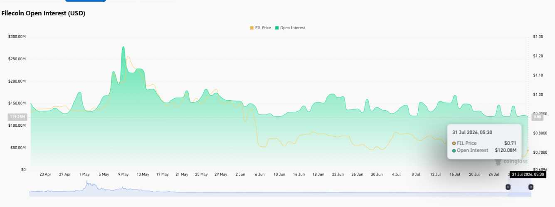Click the 23 Apr date label

(x=45, y=175)
